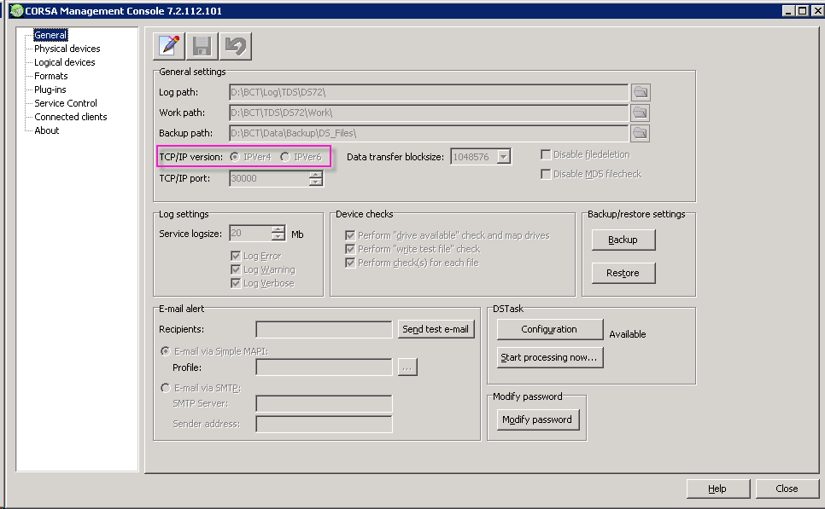The width and height of the screenshot is (825, 509).
Task: Increase the TCP/IP port spinner value
Action: (316, 175)
